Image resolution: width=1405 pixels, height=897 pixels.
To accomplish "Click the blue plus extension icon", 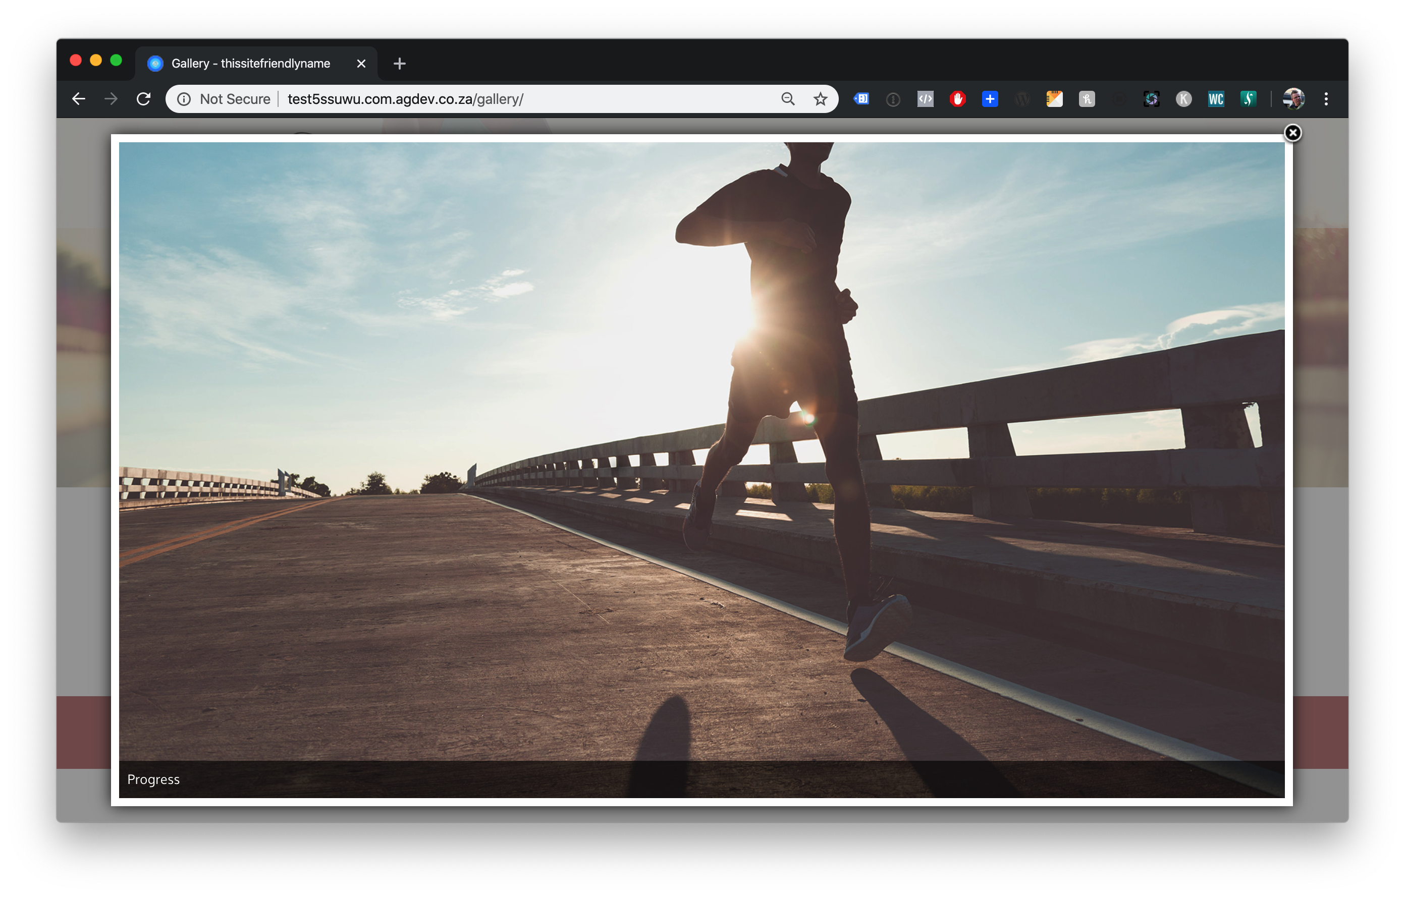I will coord(990,99).
